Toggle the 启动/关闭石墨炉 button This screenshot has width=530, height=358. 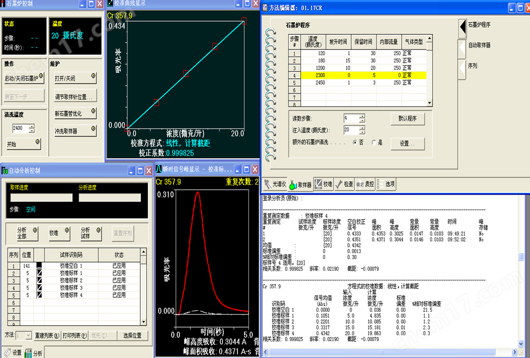tap(23, 78)
